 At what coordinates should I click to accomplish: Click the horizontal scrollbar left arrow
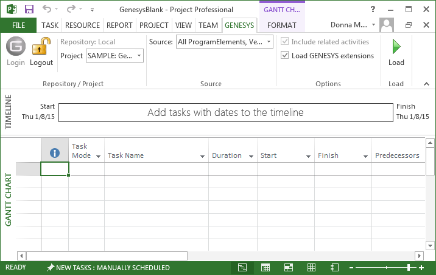[22, 256]
